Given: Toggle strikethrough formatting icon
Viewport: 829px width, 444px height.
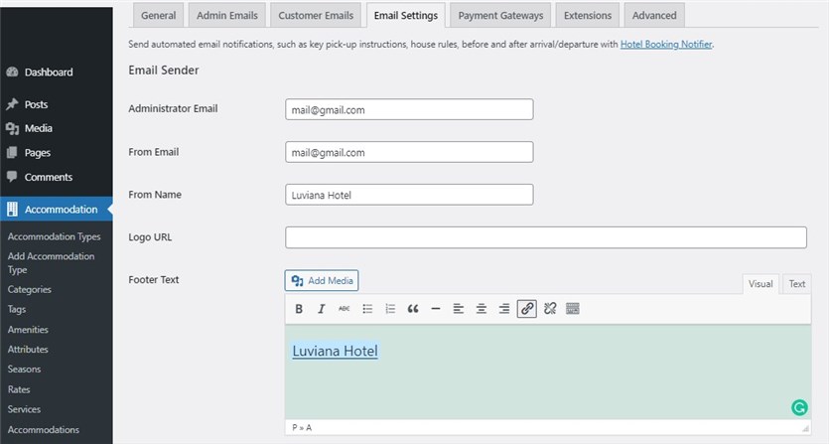Looking at the screenshot, I should pos(344,309).
